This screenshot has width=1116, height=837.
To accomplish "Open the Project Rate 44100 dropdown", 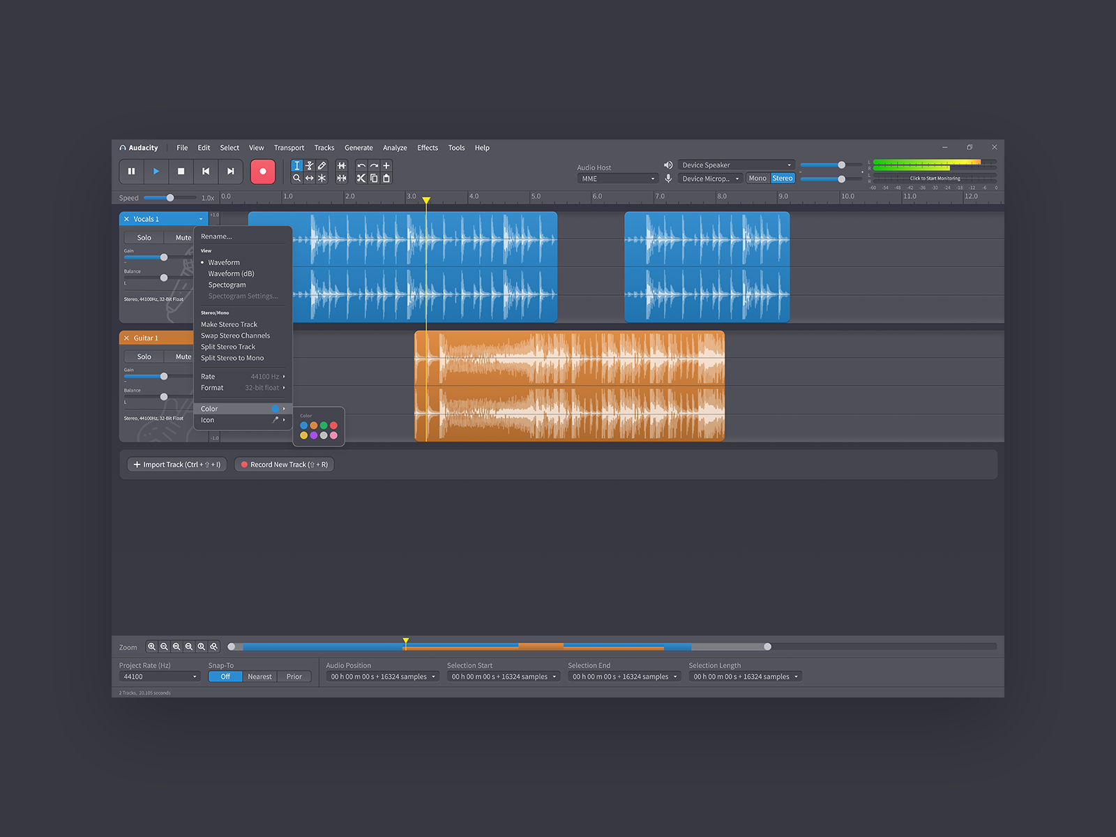I will [160, 677].
